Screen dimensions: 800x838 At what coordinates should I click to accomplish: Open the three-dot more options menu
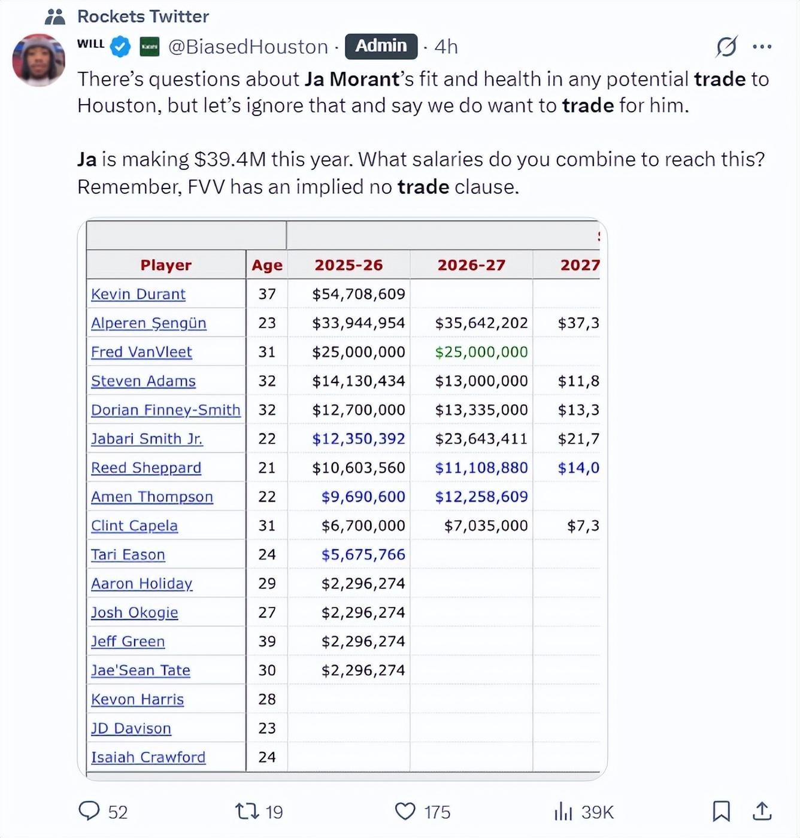(762, 46)
